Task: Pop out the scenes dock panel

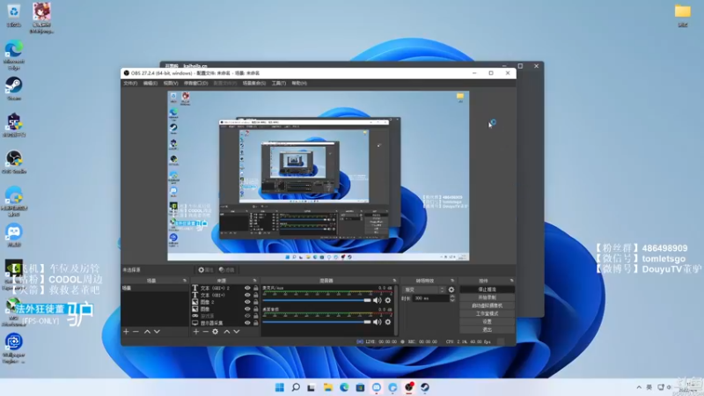Action: click(x=185, y=281)
